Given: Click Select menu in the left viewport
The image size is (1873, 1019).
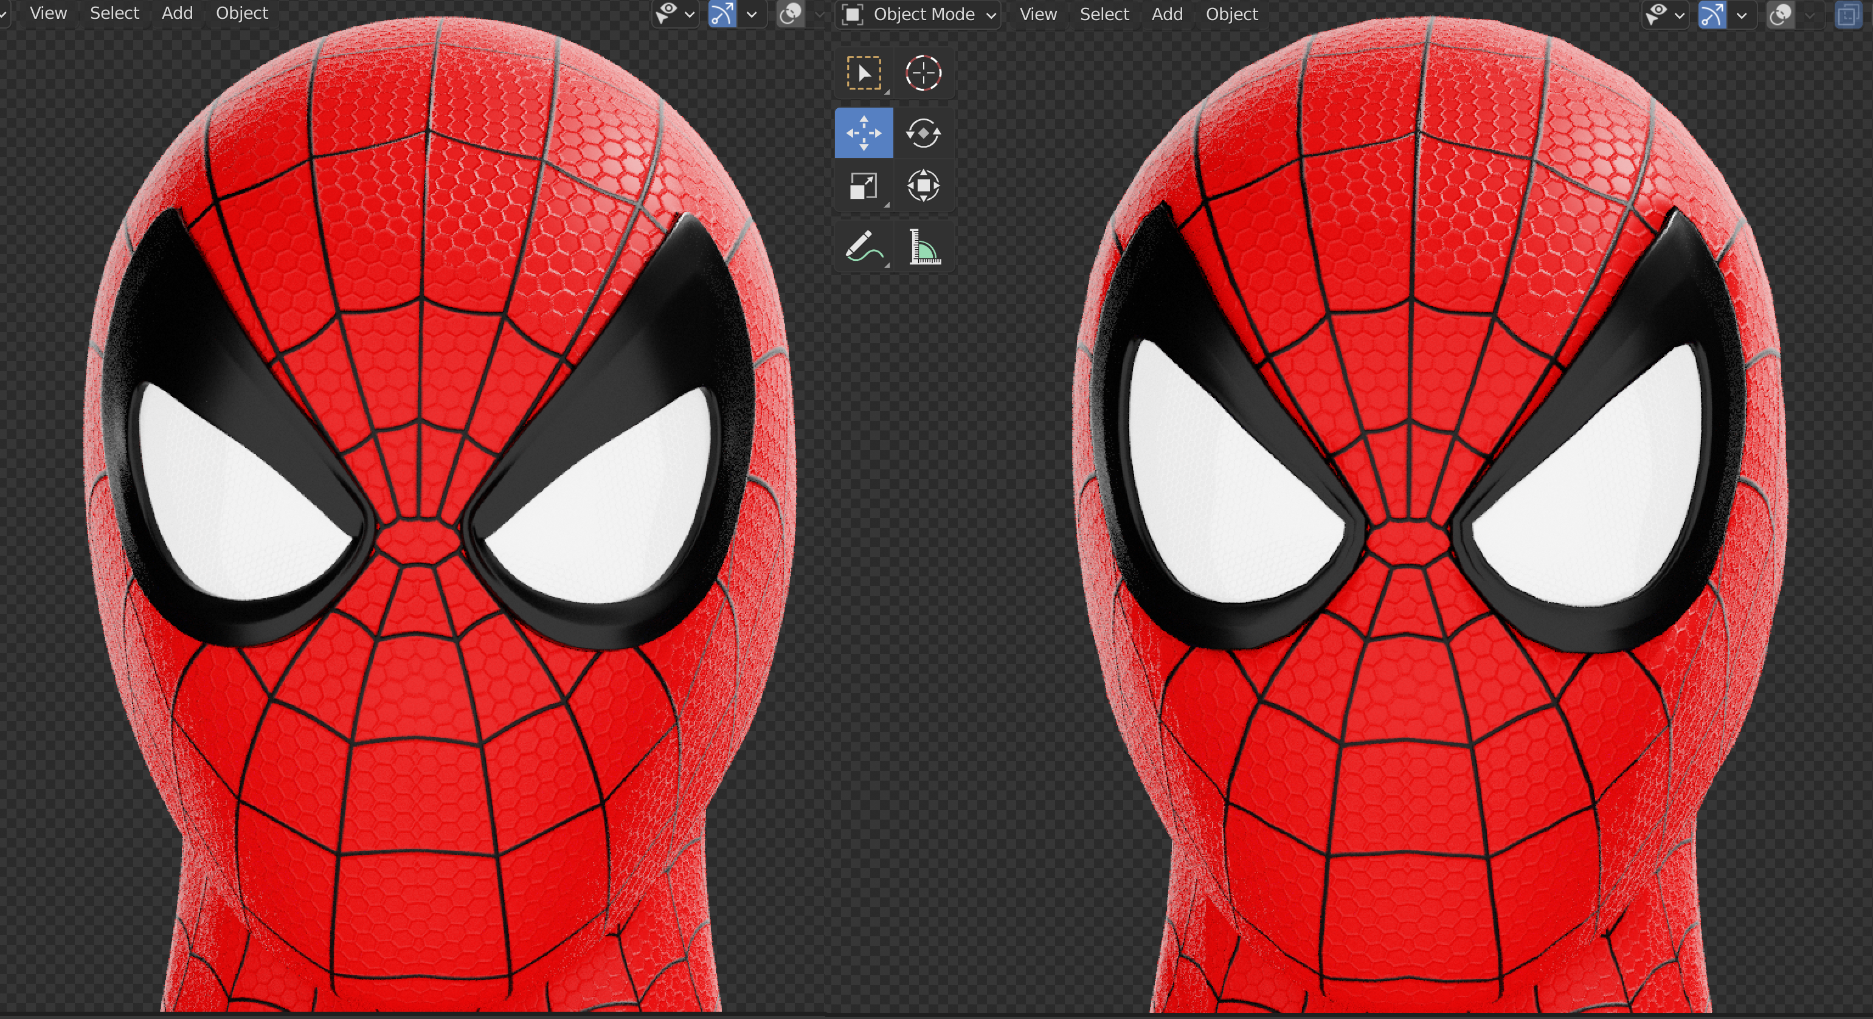Looking at the screenshot, I should pyautogui.click(x=114, y=13).
